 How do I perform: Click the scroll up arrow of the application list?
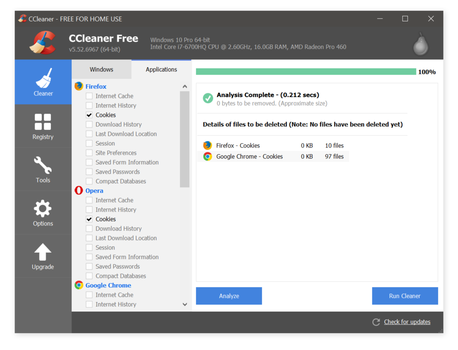tap(185, 86)
